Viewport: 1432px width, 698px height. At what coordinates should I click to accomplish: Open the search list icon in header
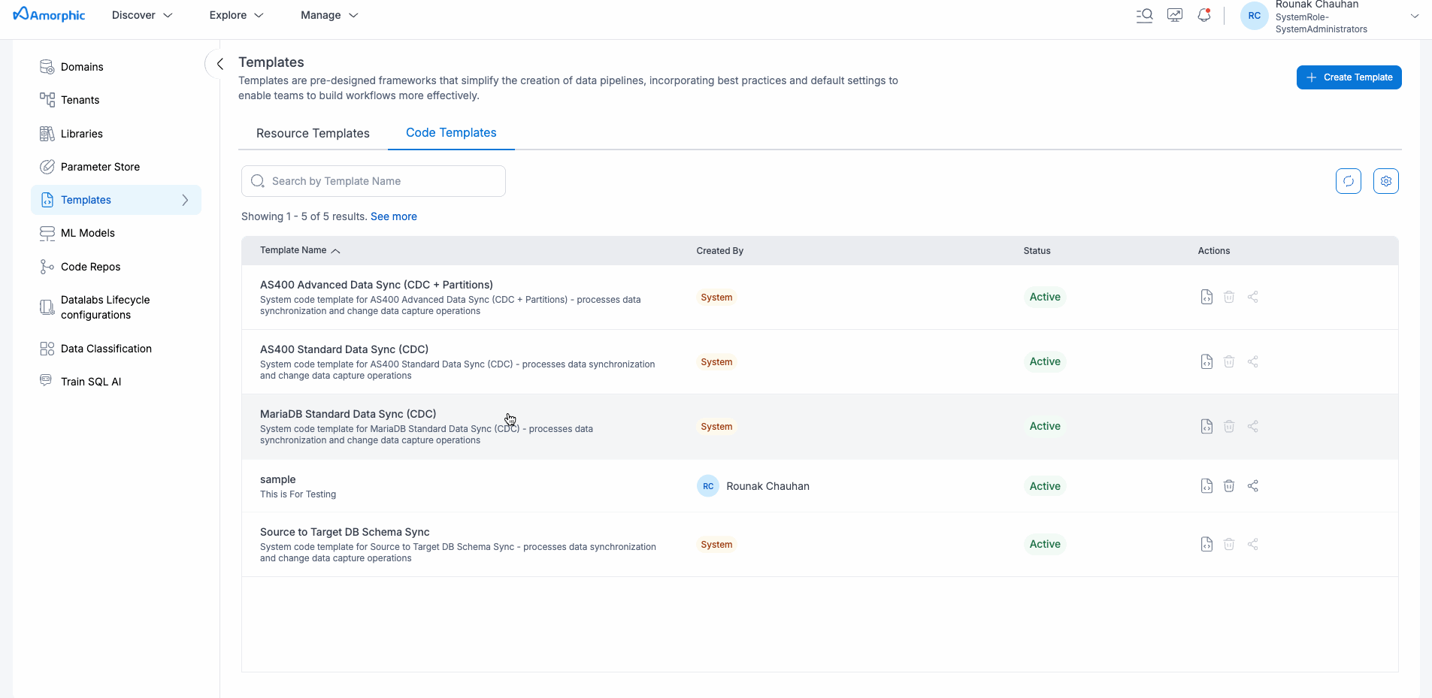pos(1144,15)
